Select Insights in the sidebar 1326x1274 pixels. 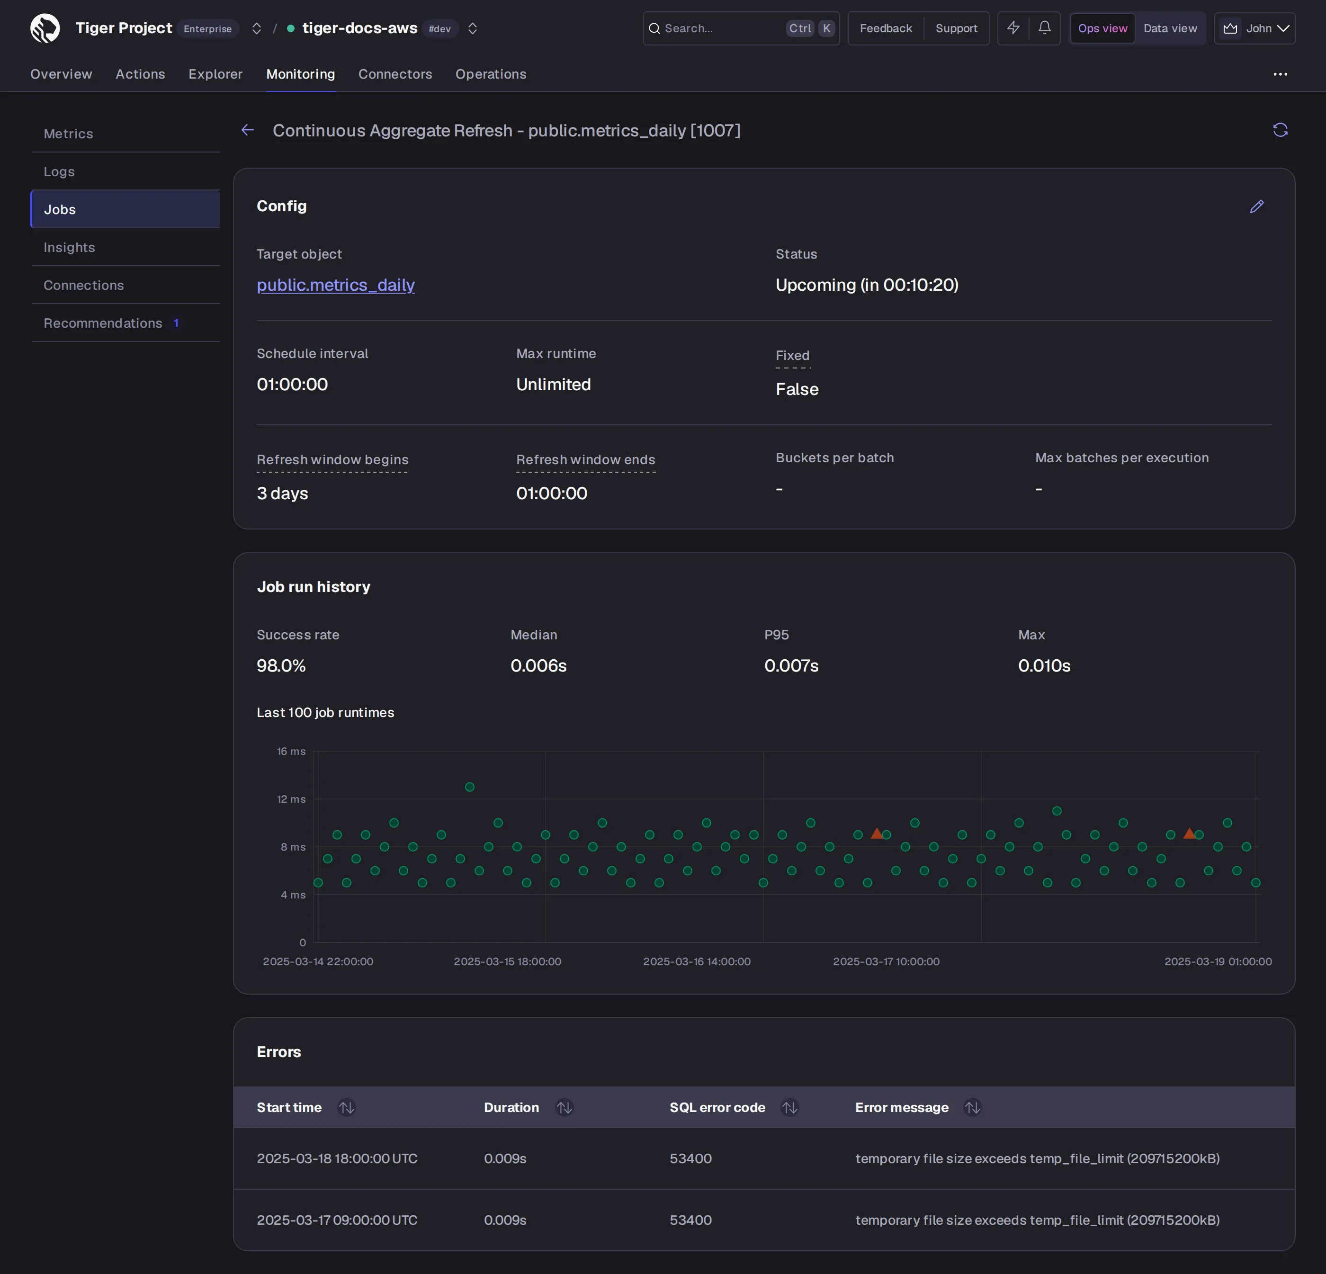(125, 247)
